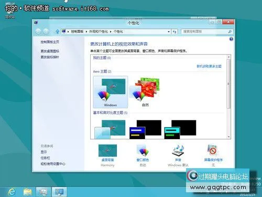Click the Windows 默认 sound scheme text
Screen dimensions: 262x197
pyautogui.click(x=178, y=165)
